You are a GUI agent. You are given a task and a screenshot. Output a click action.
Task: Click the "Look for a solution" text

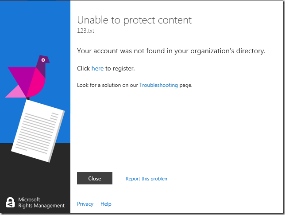(x=108, y=85)
